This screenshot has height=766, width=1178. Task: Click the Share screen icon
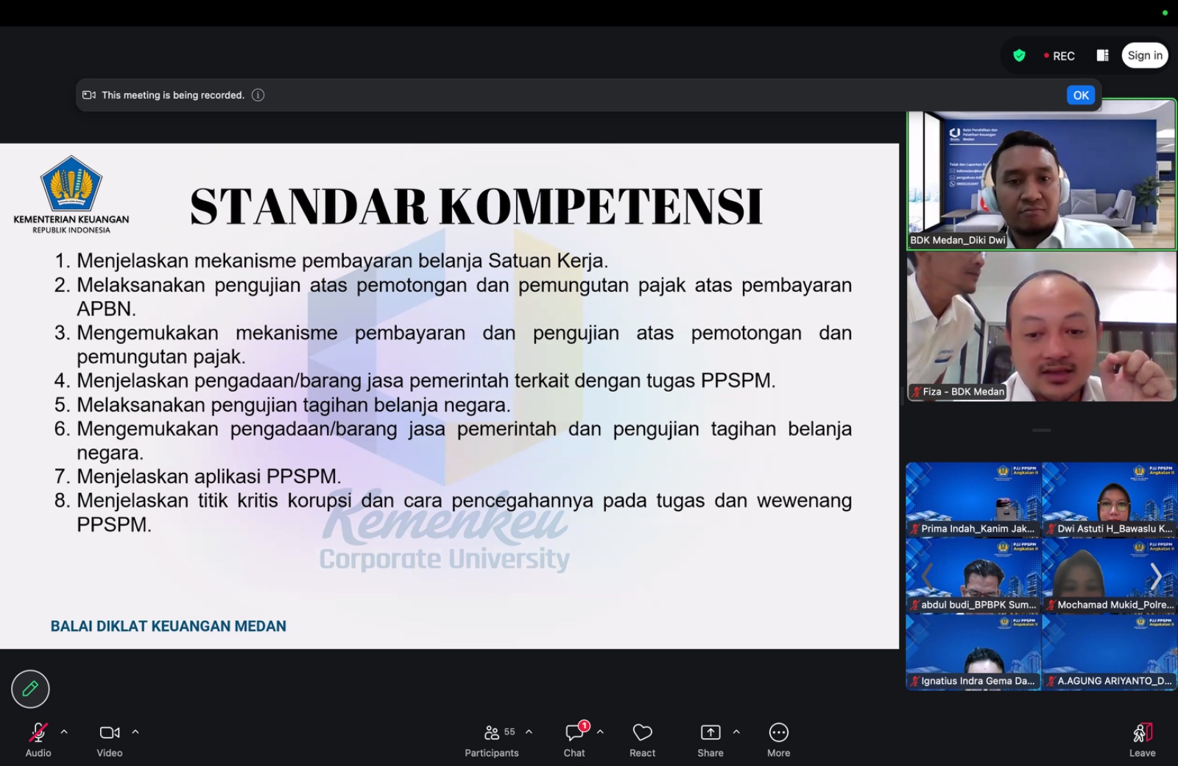[710, 739]
